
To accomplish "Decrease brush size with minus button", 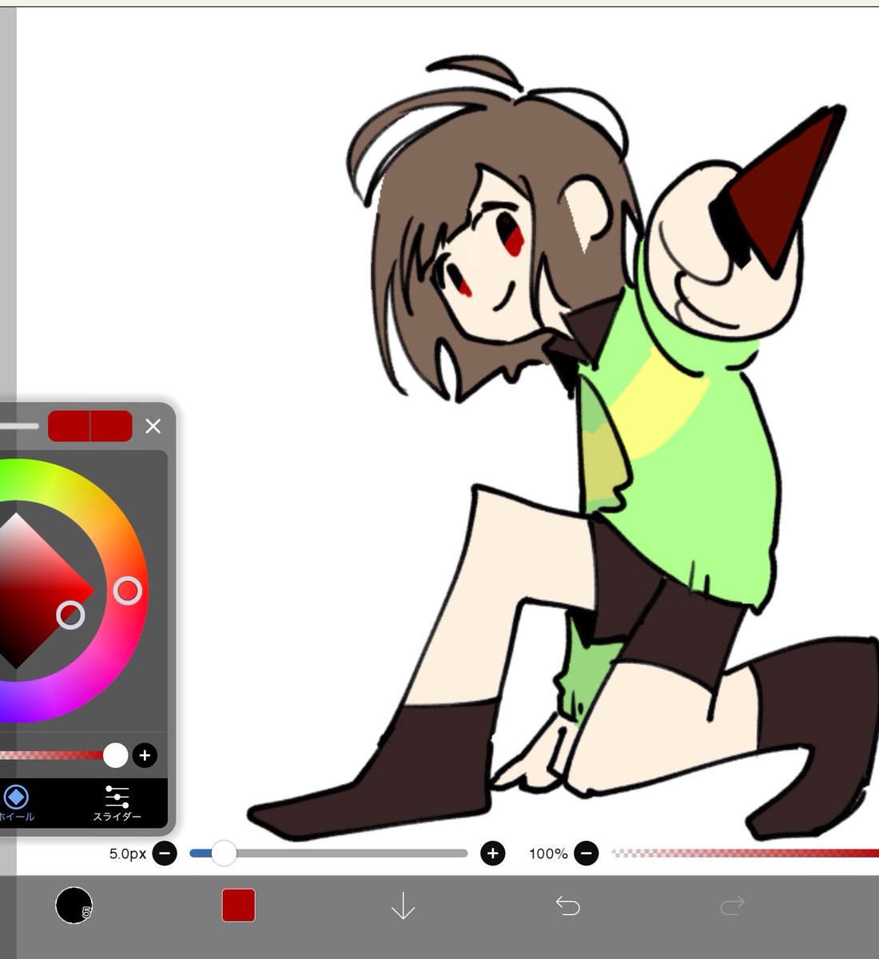I will (x=165, y=854).
